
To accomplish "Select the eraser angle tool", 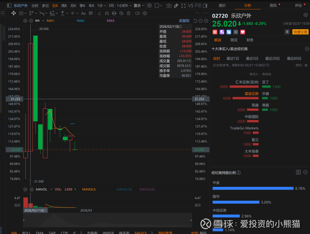I will [99, 13].
